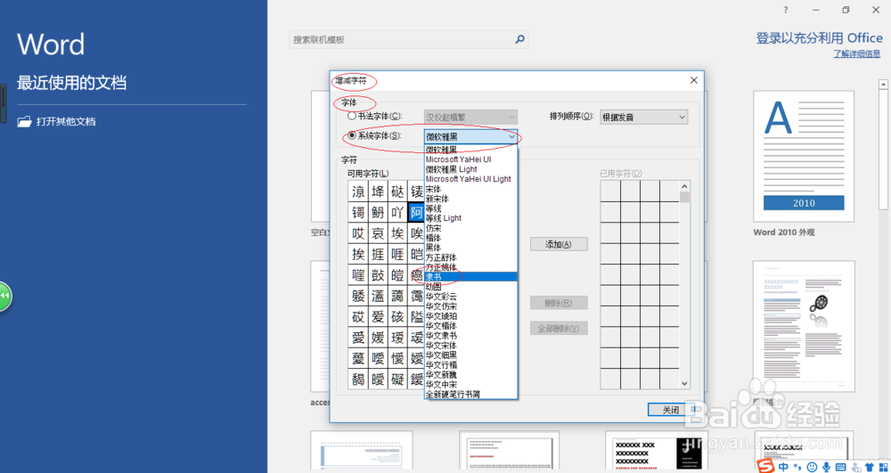The width and height of the screenshot is (891, 473).
Task: Choose 新宋体 in the font list
Action: click(470, 199)
